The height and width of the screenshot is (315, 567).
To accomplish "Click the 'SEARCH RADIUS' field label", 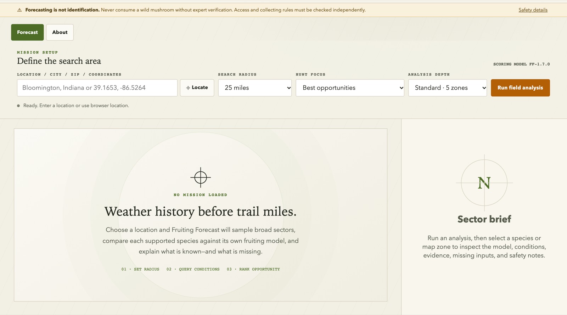I will click(237, 74).
